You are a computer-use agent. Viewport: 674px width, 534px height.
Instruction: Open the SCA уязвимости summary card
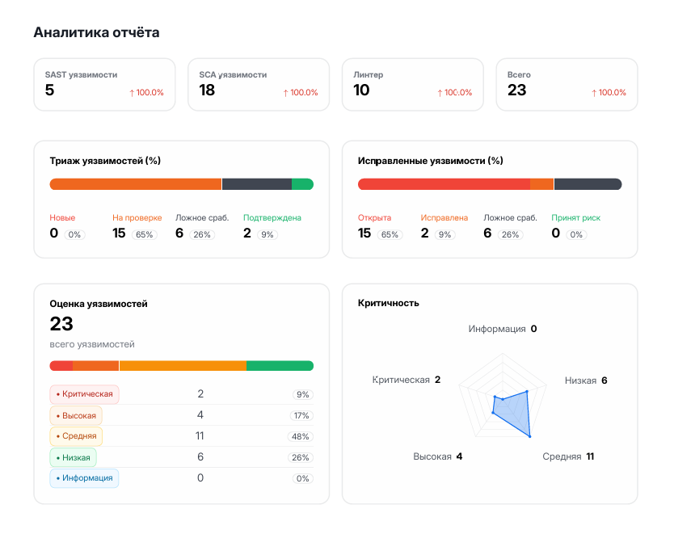[x=259, y=85]
